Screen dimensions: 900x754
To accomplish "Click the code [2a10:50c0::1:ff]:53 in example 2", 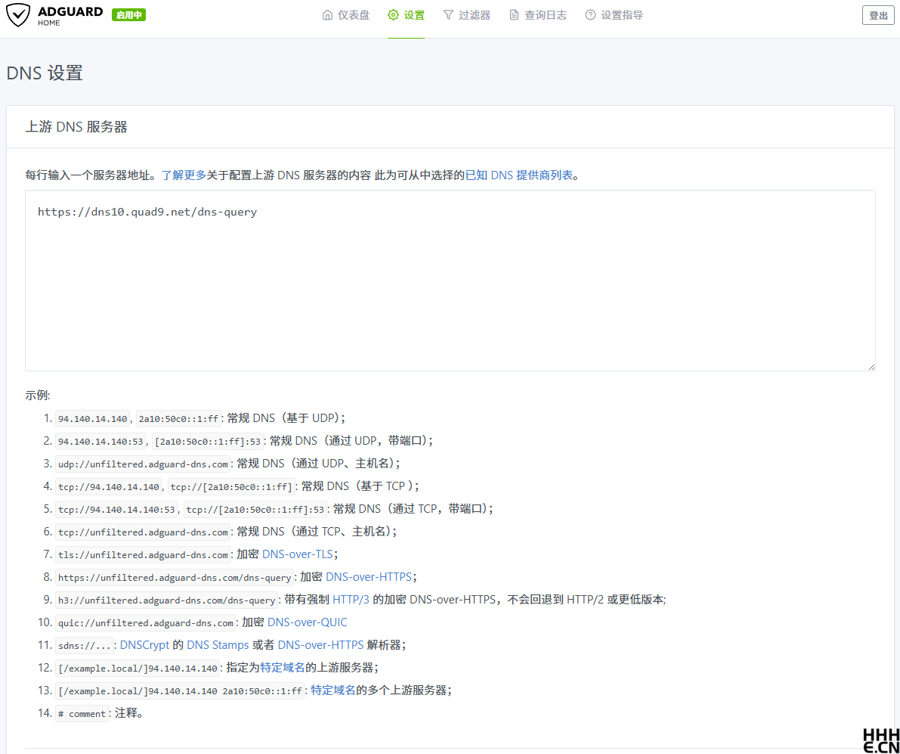I will click(x=208, y=442).
